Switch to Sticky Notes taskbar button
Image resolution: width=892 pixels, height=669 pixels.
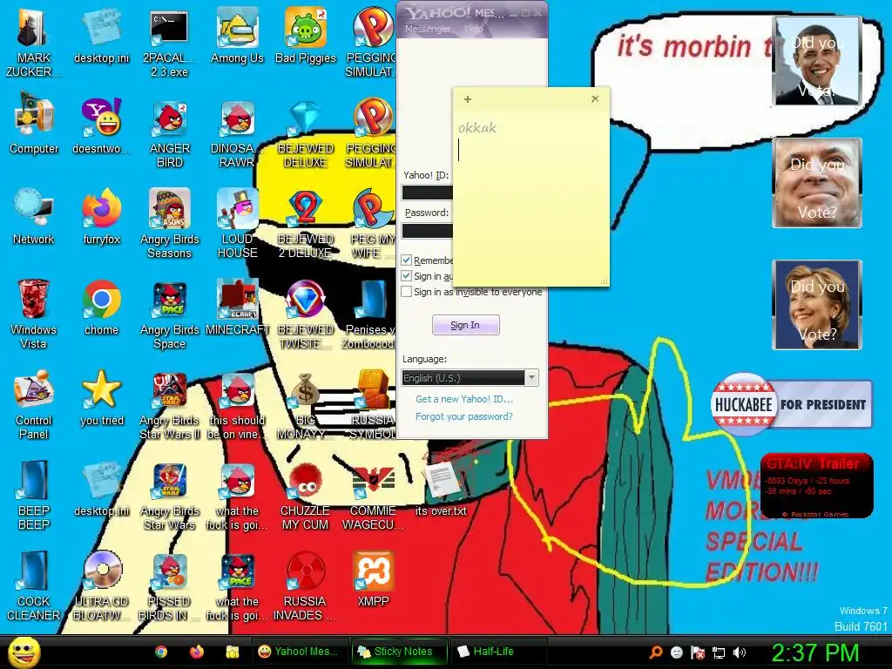click(397, 652)
